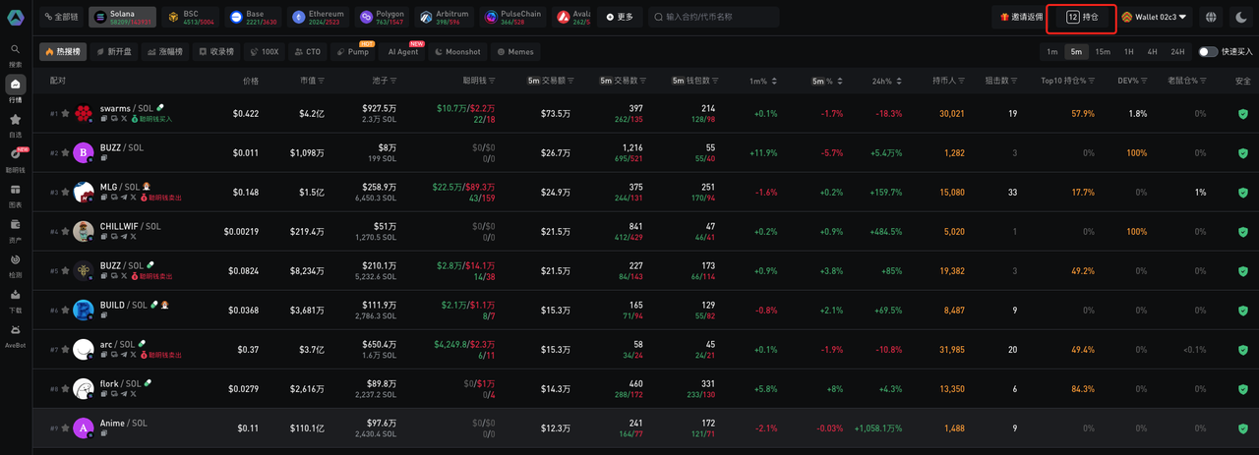
Task: Click the 下载 download icon in sidebar
Action: point(16,299)
